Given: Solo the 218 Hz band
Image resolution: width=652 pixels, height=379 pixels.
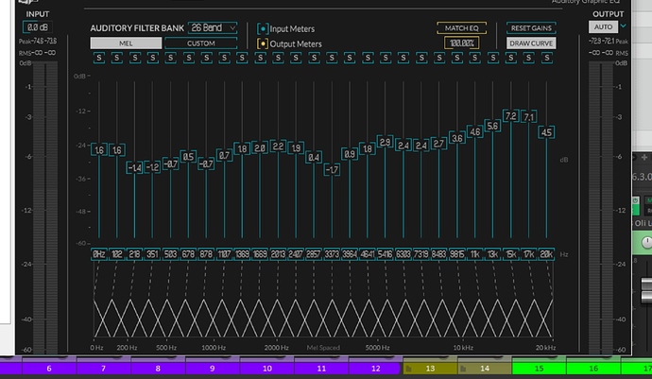Looking at the screenshot, I should point(135,58).
